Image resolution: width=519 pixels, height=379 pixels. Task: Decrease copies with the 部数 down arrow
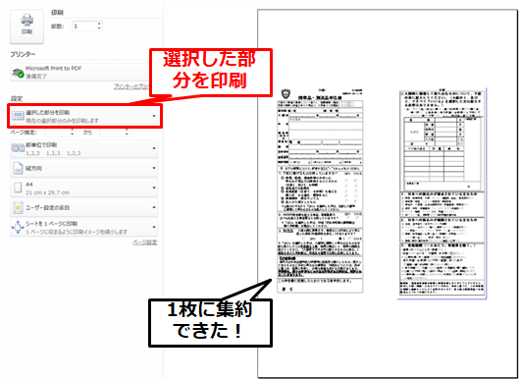(99, 28)
